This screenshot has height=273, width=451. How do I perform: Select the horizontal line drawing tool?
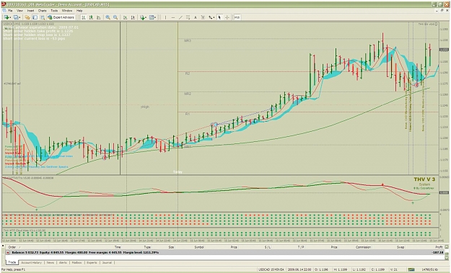[x=173, y=17]
